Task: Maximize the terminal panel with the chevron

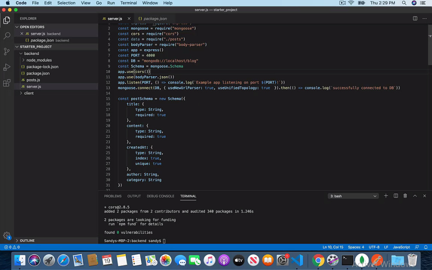Action: 414,196
